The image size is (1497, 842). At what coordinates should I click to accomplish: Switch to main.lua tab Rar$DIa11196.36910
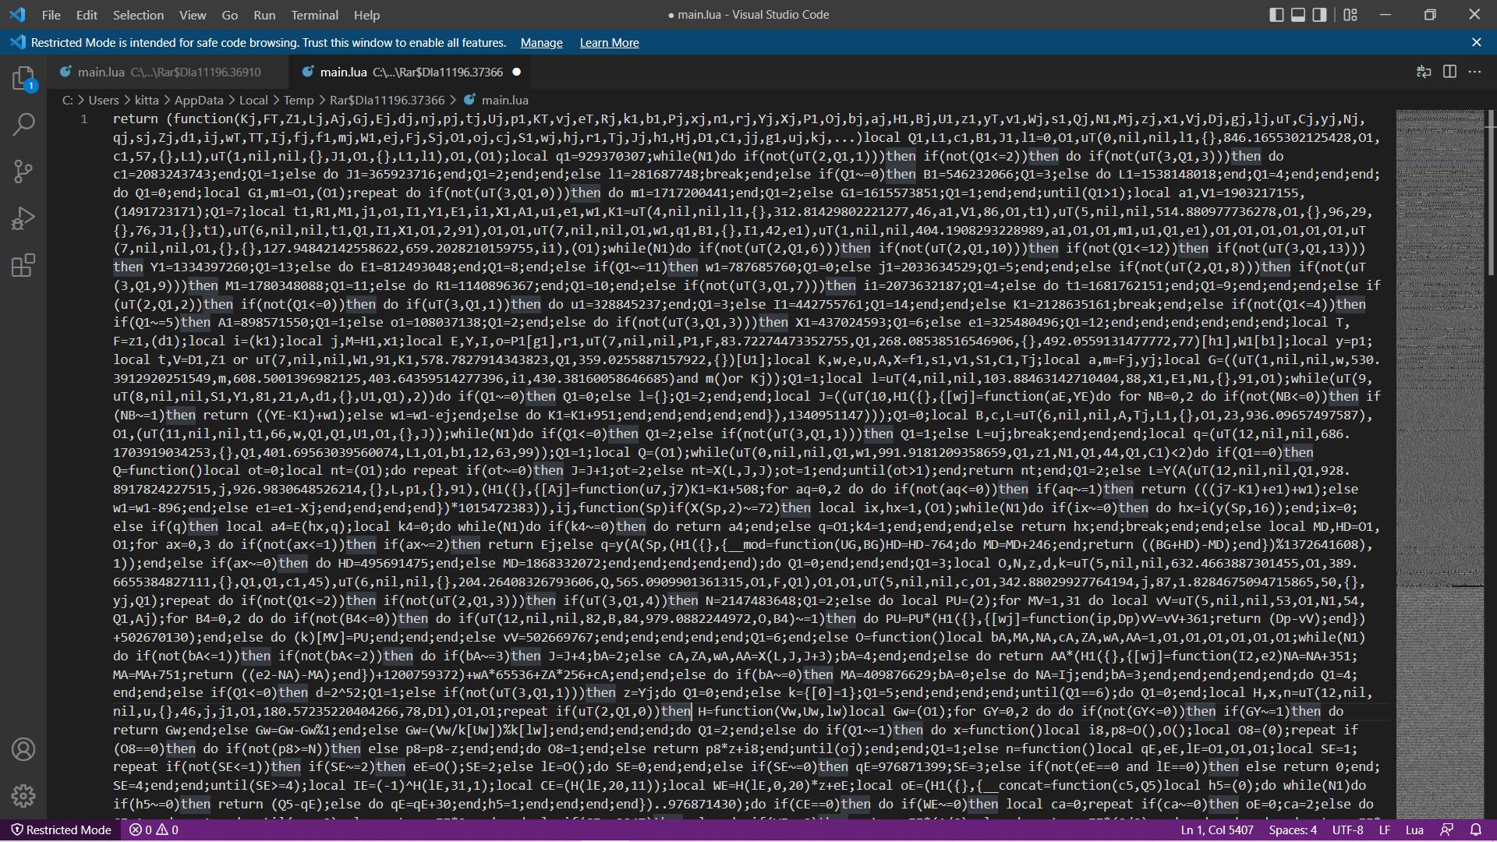(x=168, y=72)
